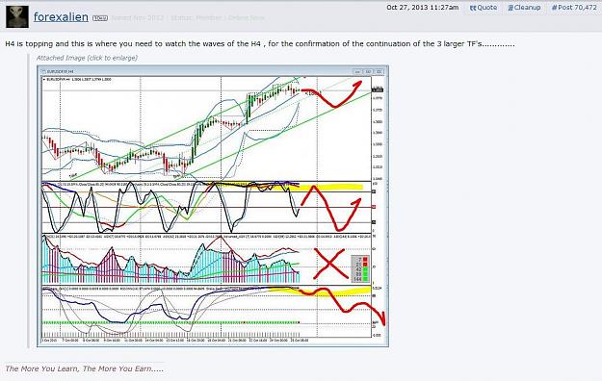Viewport: 602px width, 381px height.
Task: Click the badge icon next to forexalien
Action: pyautogui.click(x=100, y=18)
